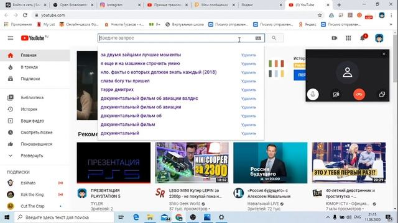Remove the 'тэрри дмитрих' suggestion
This screenshot has height=223, width=398.
249,90
